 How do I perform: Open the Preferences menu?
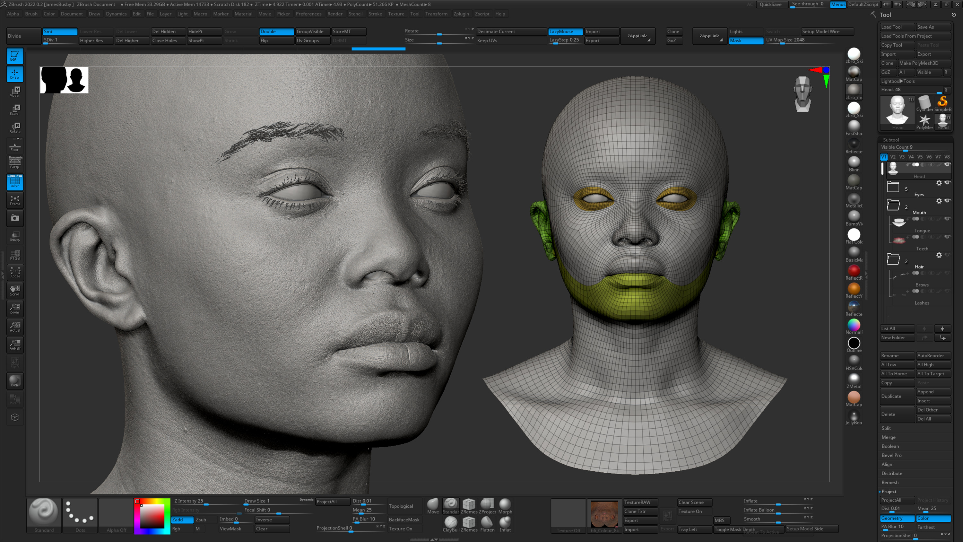point(308,14)
